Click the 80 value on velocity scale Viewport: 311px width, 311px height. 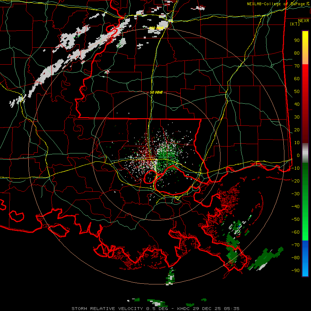point(297,53)
